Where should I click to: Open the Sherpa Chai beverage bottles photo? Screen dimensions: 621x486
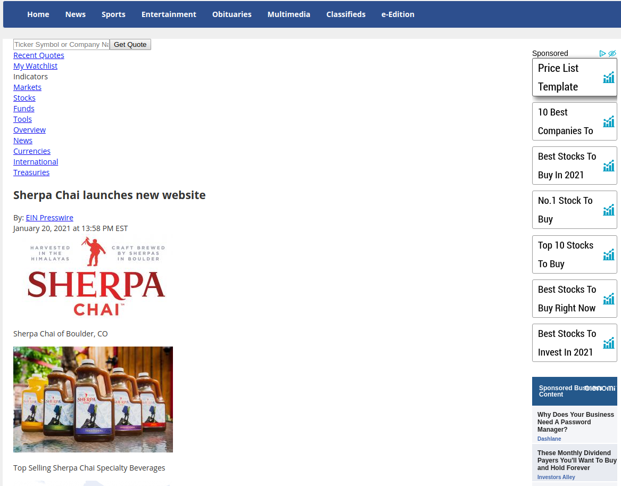click(x=93, y=399)
